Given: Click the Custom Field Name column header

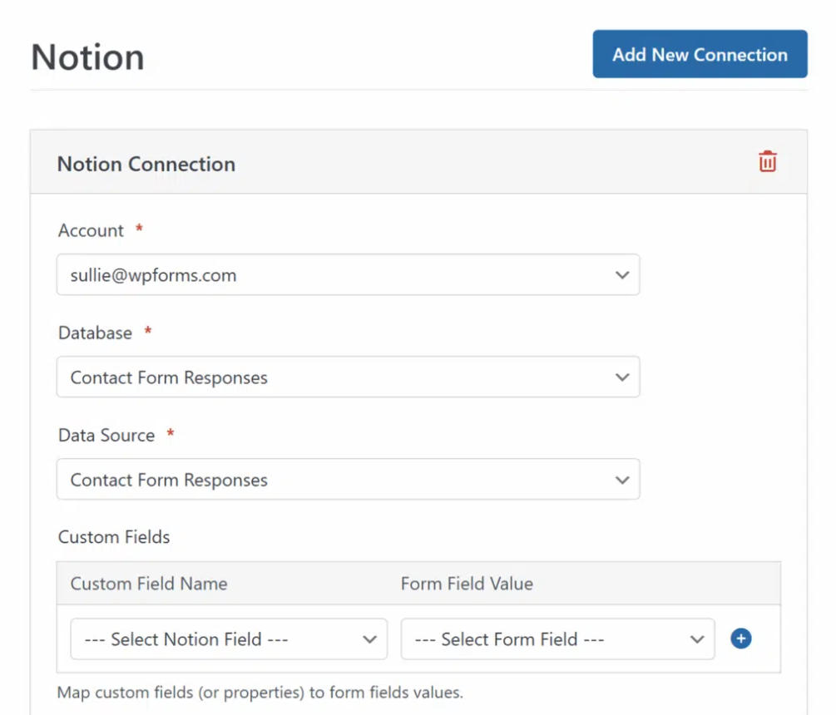Looking at the screenshot, I should [149, 584].
